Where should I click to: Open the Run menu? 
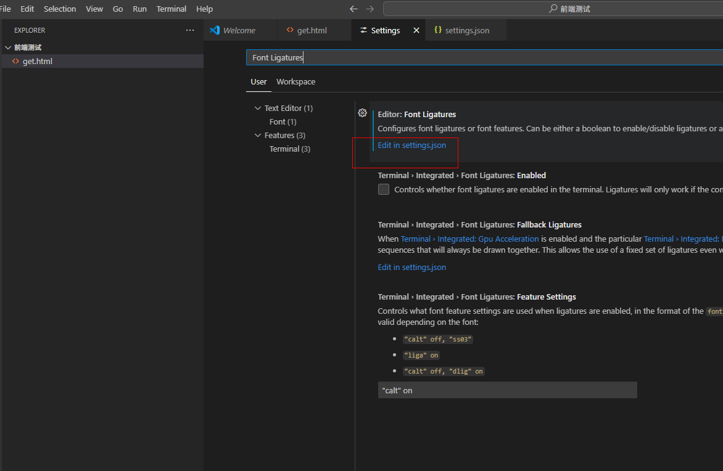click(139, 9)
